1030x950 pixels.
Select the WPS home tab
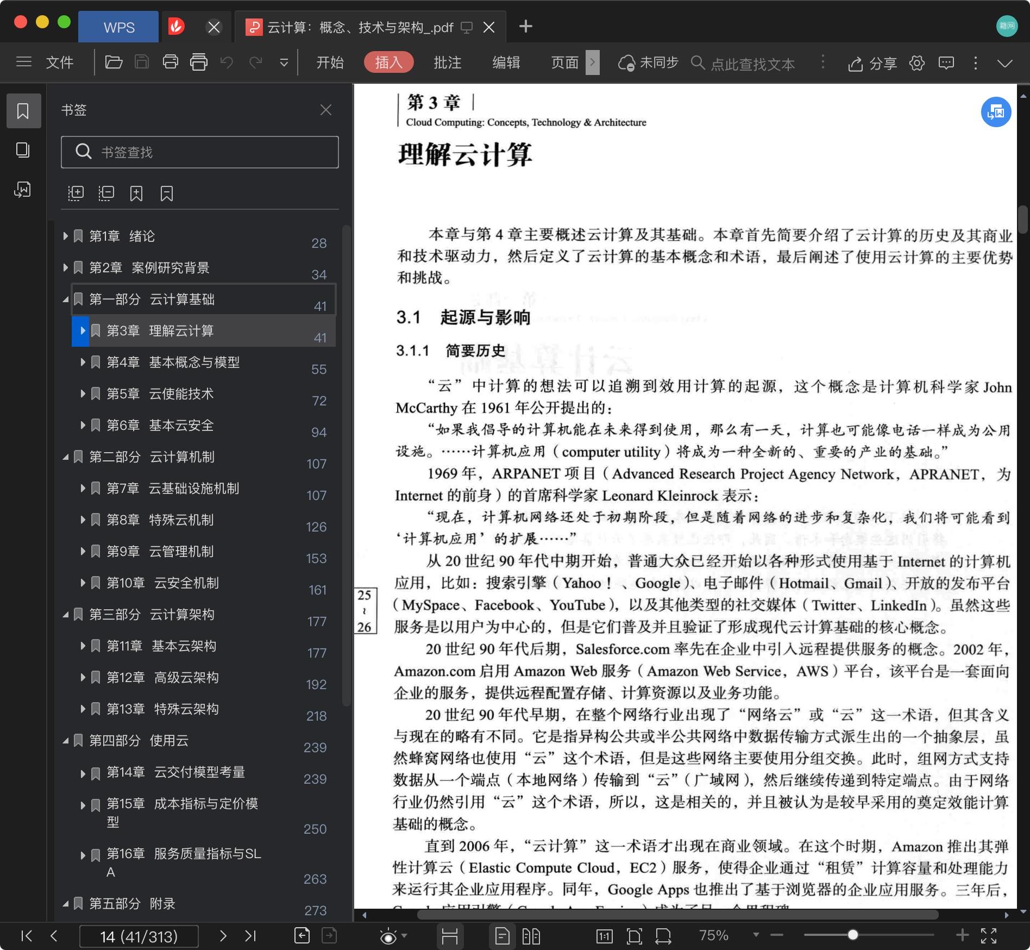(118, 27)
